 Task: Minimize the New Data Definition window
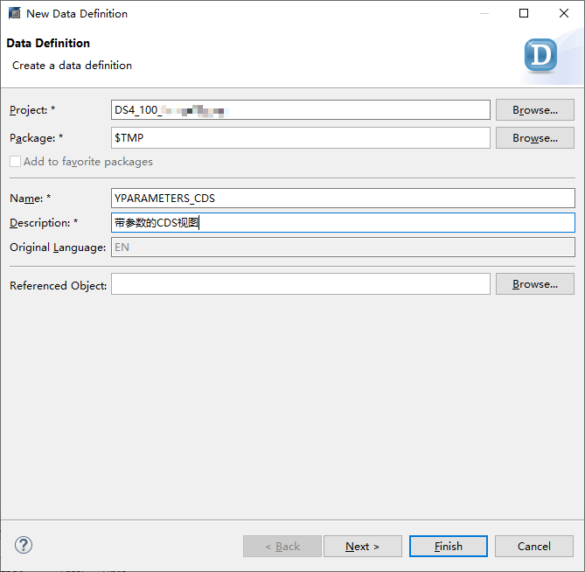coord(484,14)
